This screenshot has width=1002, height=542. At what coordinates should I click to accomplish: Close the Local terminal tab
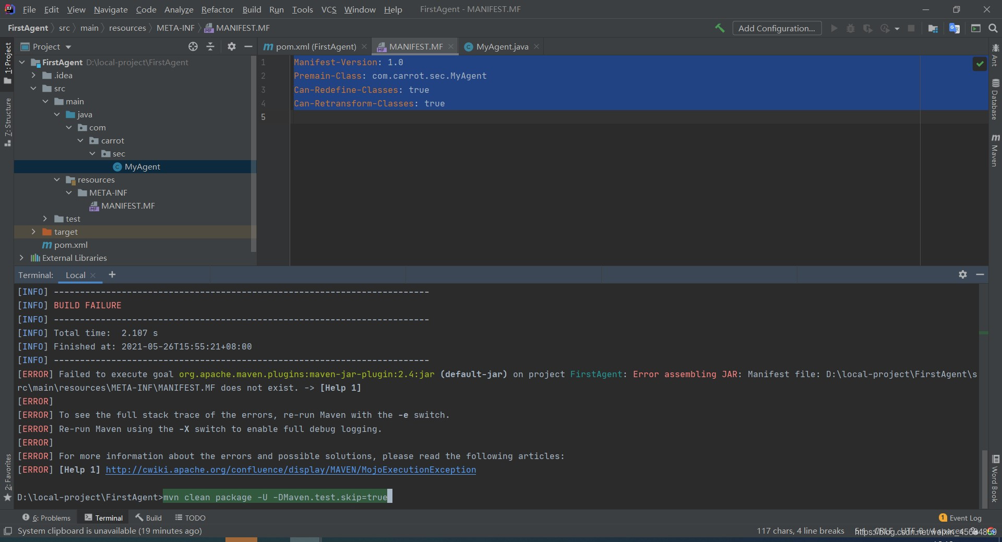point(93,275)
